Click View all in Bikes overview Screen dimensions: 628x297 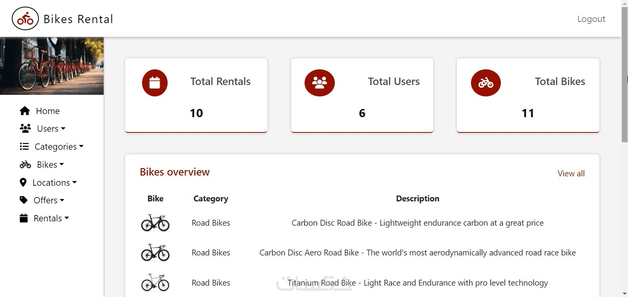point(571,174)
